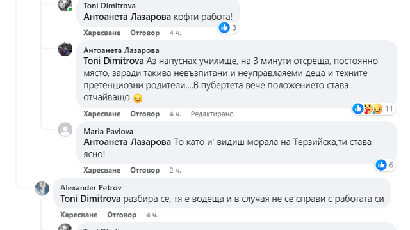Image resolution: width=410 pixels, height=230 pixels.
Task: Click Toni Dimitrova mention in Alexander Petrov's comment
Action: click(90, 199)
